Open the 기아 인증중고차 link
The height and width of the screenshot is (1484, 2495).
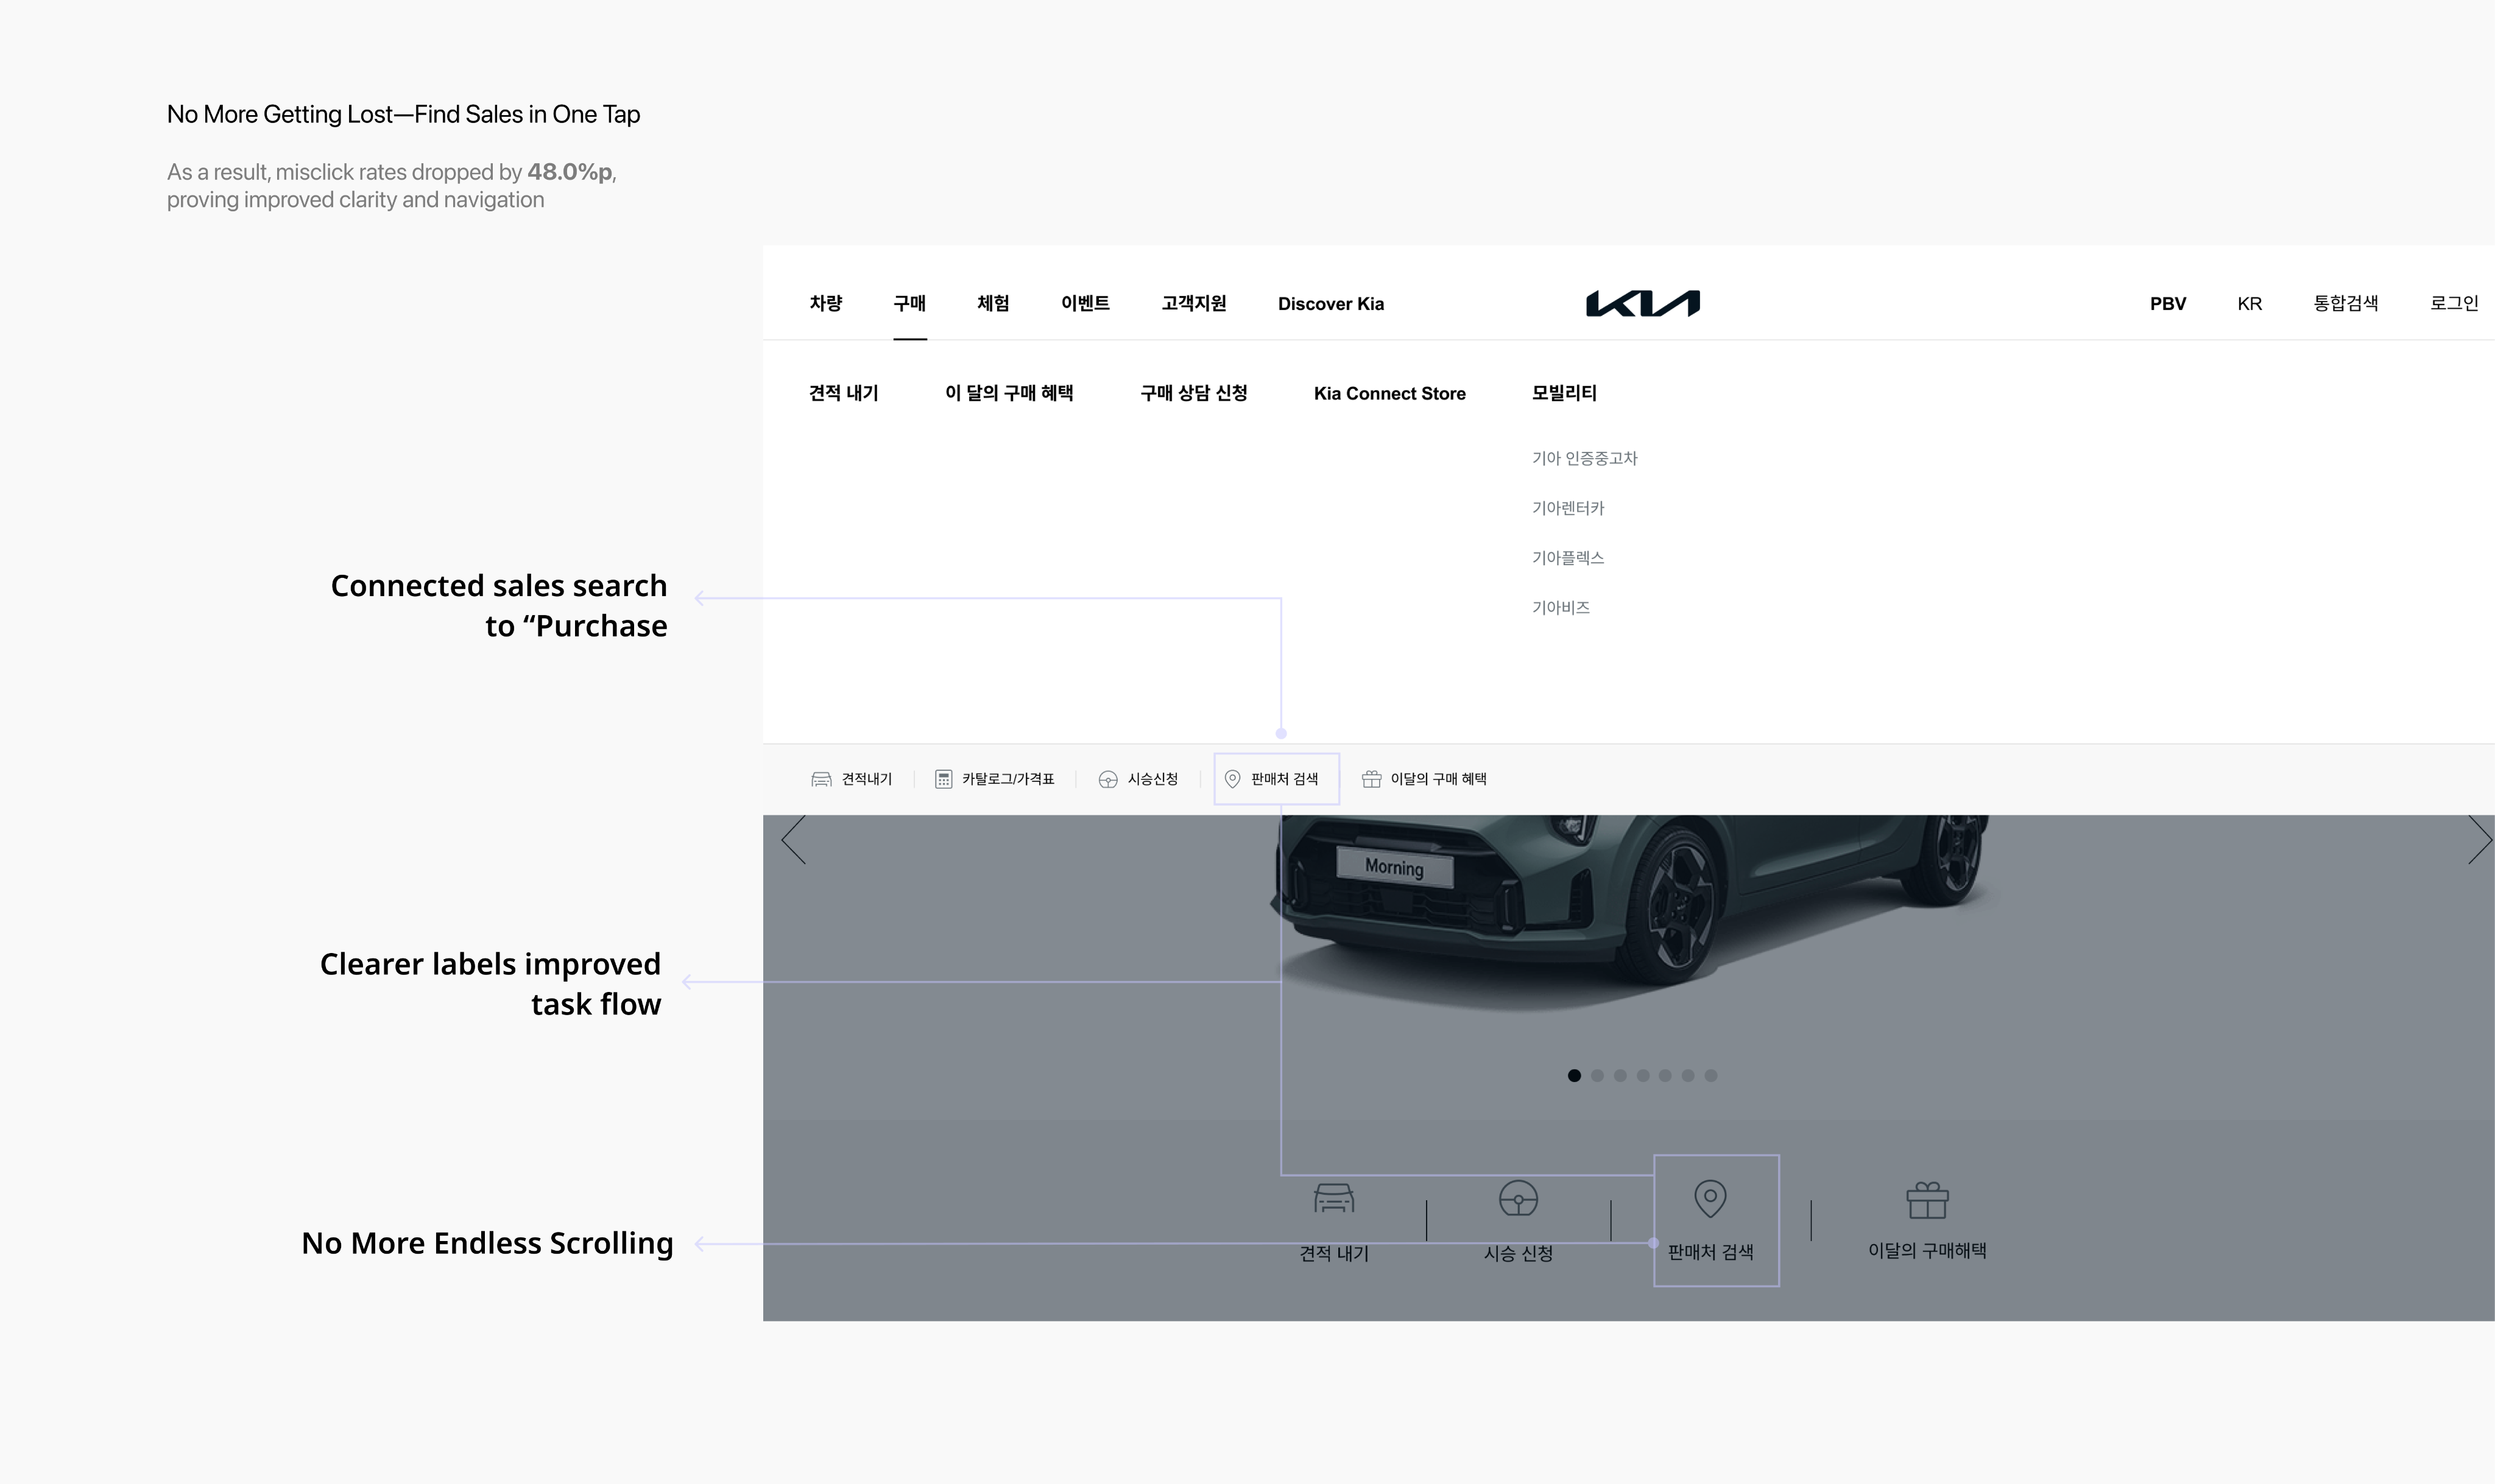[x=1584, y=458]
